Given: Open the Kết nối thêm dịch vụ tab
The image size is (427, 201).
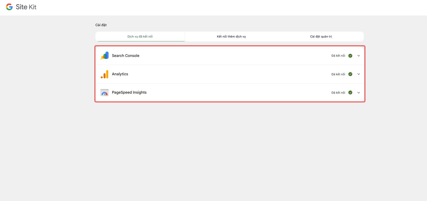Looking at the screenshot, I should [231, 36].
